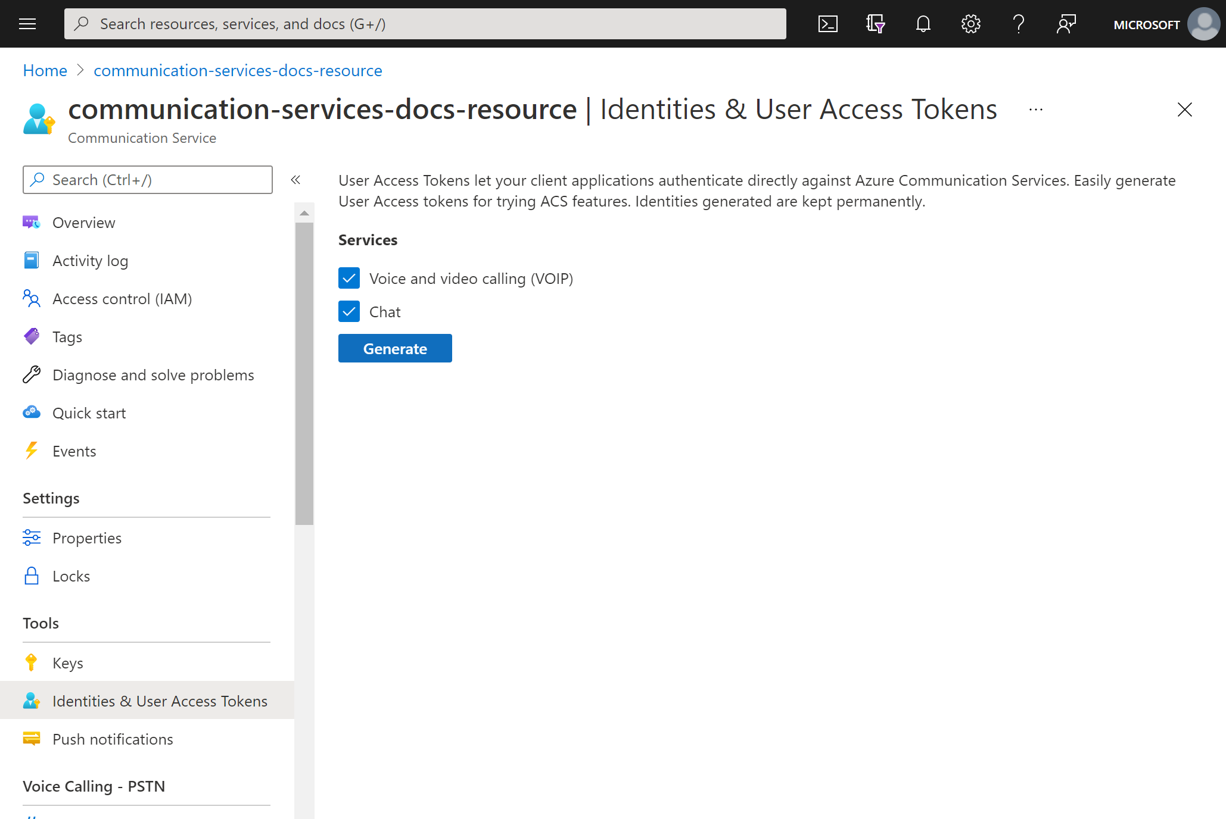The image size is (1226, 819).
Task: Toggle the Voice and video calling VOIP checkbox
Action: pyautogui.click(x=348, y=278)
